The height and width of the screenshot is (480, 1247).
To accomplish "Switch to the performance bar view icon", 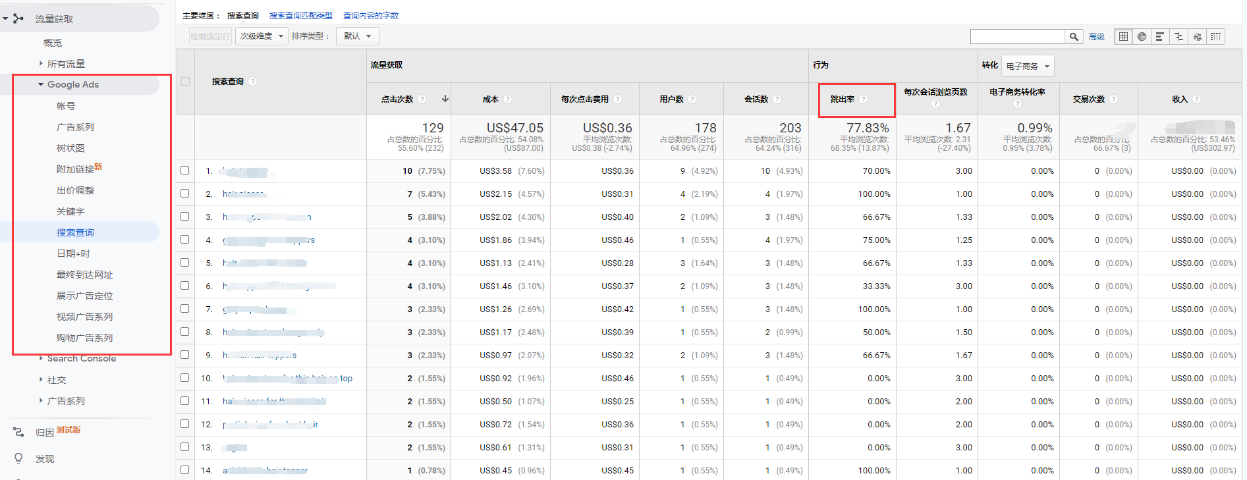I will click(x=1160, y=37).
